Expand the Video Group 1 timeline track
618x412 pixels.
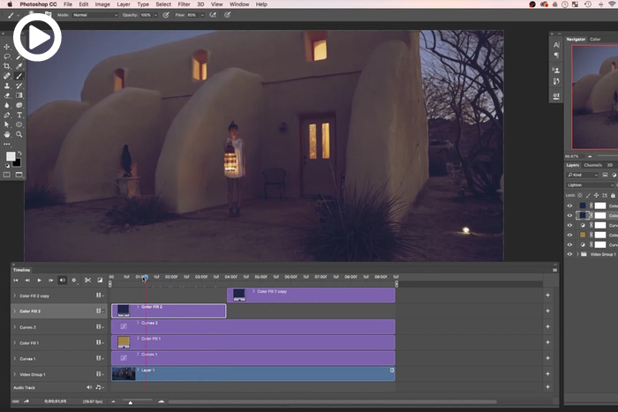[x=15, y=374]
